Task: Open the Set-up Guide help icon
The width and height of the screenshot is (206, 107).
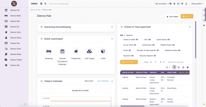Action: [x=170, y=4]
